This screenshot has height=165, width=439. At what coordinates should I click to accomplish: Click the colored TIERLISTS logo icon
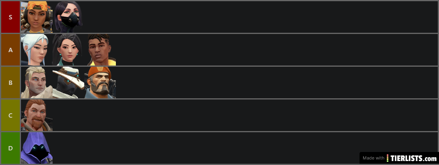point(388,158)
